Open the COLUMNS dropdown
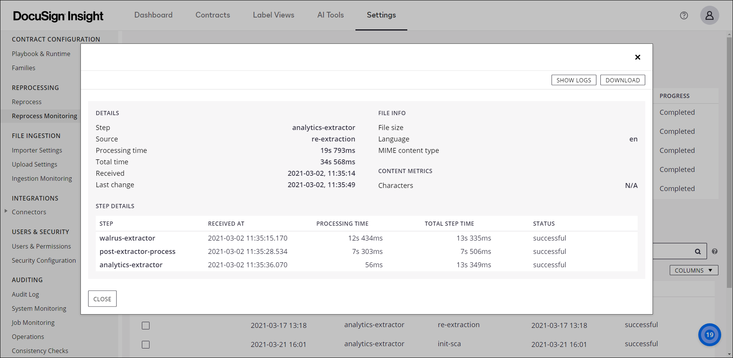Image resolution: width=733 pixels, height=358 pixels. pos(693,270)
